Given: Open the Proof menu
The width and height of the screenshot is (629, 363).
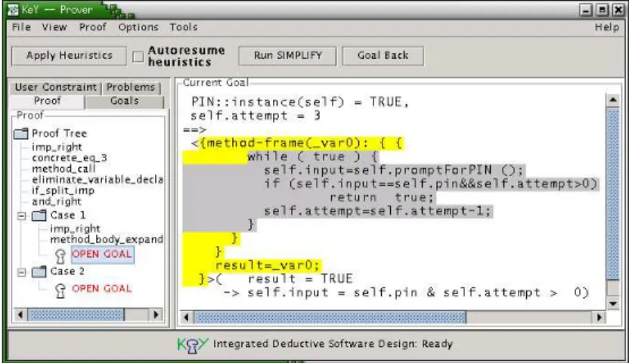Looking at the screenshot, I should click(x=93, y=27).
